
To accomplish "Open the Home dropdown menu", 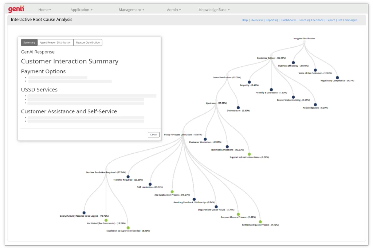I will (x=45, y=10).
